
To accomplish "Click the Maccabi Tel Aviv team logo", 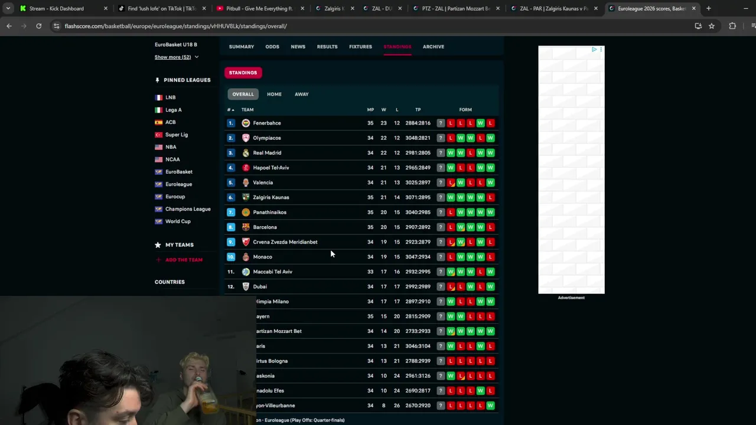I will point(246,272).
